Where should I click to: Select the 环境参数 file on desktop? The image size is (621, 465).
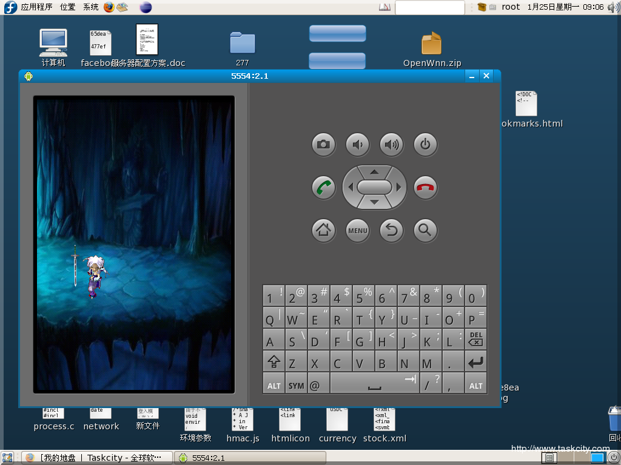click(195, 426)
